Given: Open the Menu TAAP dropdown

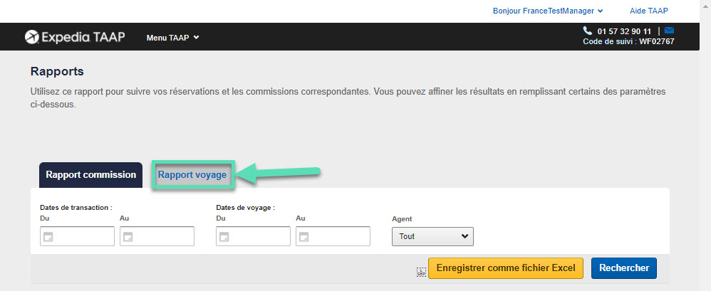Looking at the screenshot, I should (x=172, y=38).
